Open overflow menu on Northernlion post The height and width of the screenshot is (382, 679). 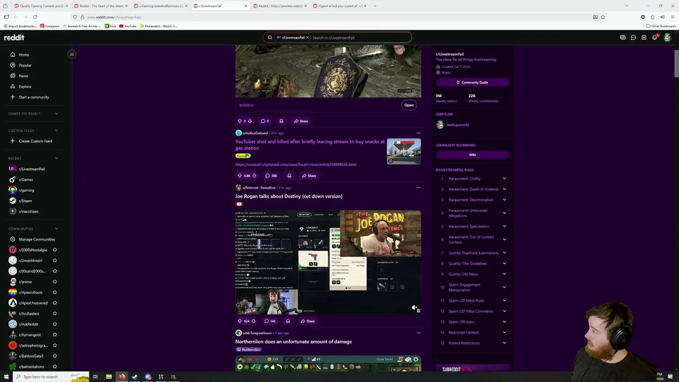[419, 333]
